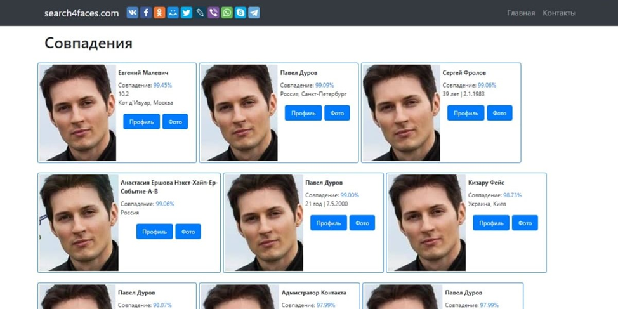Click the name Адмистратор Контакта

(x=314, y=293)
